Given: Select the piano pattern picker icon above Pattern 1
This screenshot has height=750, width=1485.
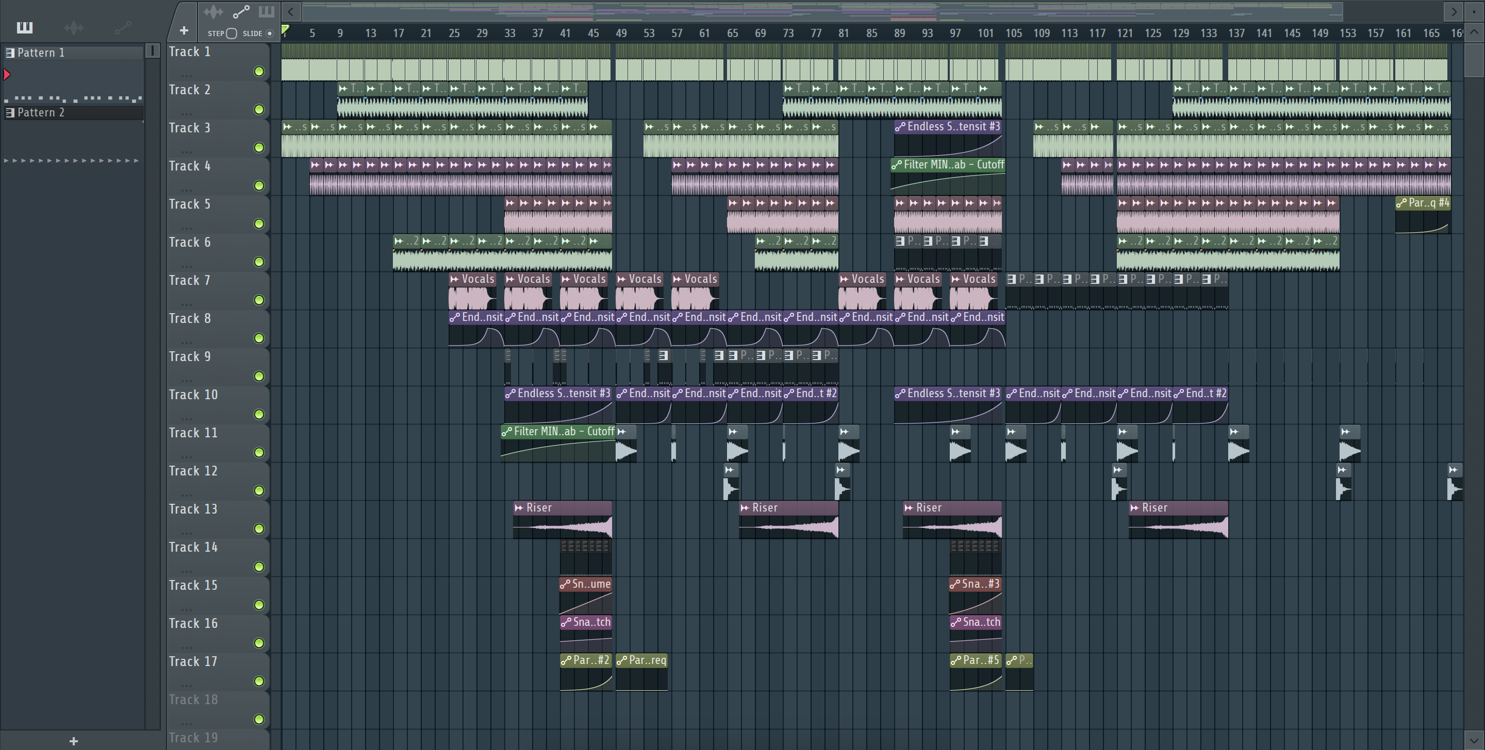Looking at the screenshot, I should (x=25, y=27).
